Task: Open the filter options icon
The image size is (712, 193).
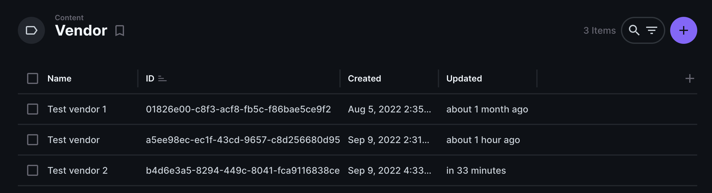Action: [x=651, y=30]
